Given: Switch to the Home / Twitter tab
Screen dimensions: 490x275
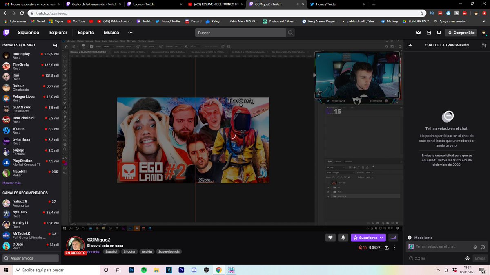Looking at the screenshot, I should click(x=337, y=4).
